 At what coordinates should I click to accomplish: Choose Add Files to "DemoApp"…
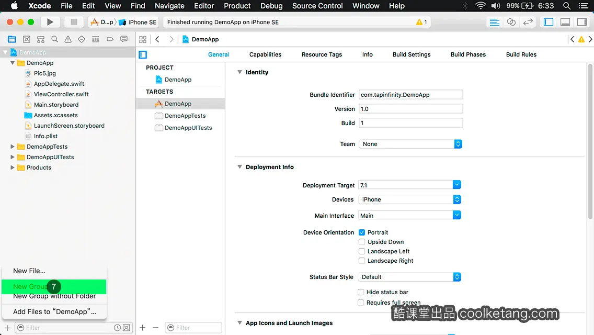pos(54,311)
